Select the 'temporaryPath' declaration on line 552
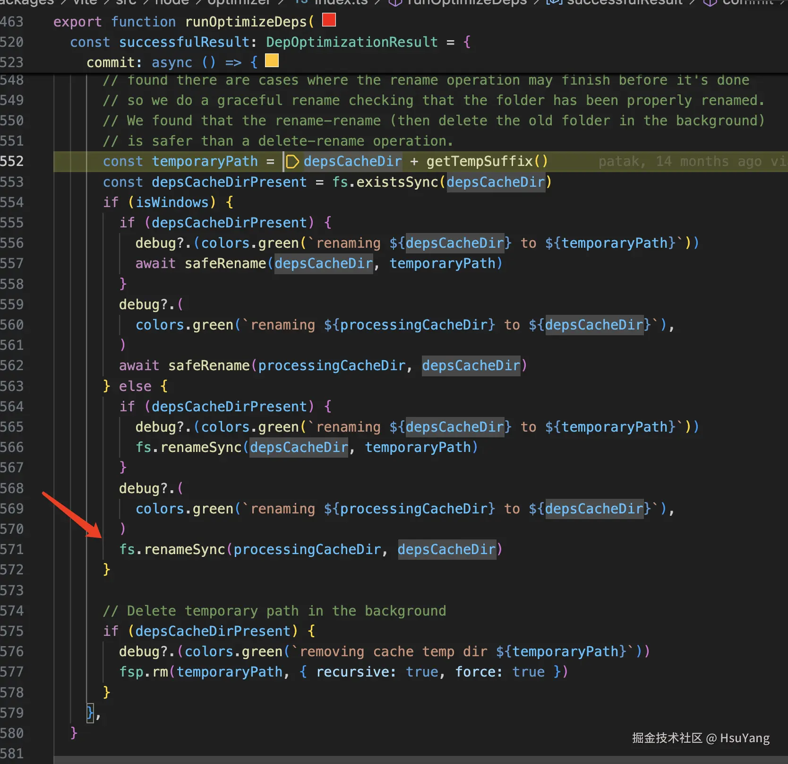 coord(205,161)
